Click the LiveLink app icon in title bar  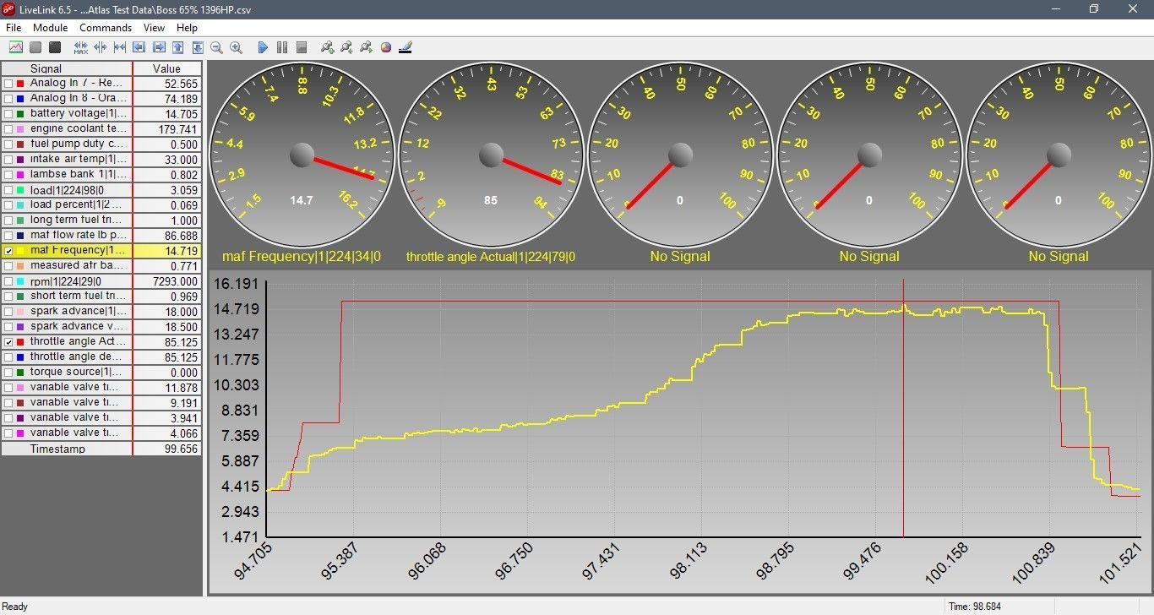pos(9,9)
